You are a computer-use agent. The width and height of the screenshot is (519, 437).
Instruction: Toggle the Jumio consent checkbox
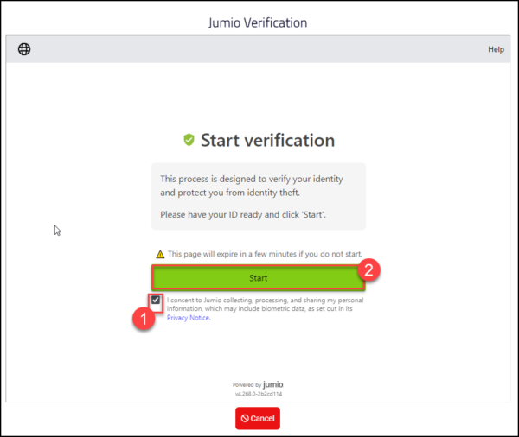[x=156, y=301]
